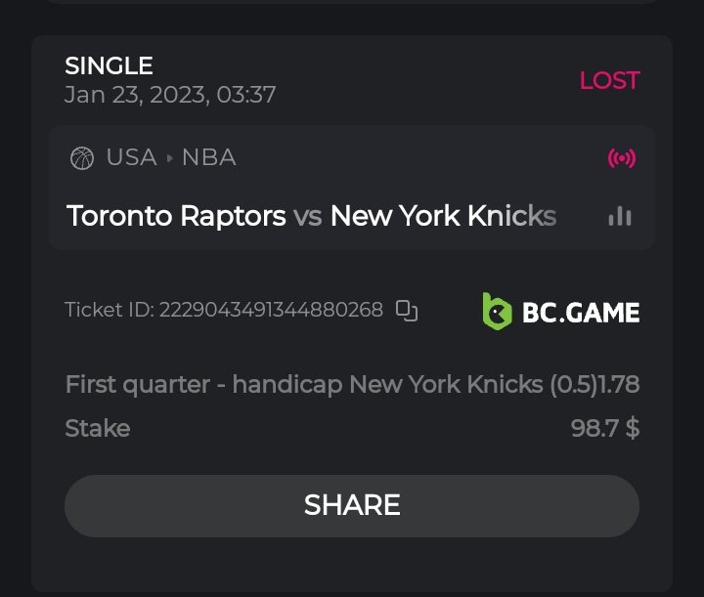Click the green BC.GAME logo
Viewport: 704px width, 597px height.
(x=561, y=312)
